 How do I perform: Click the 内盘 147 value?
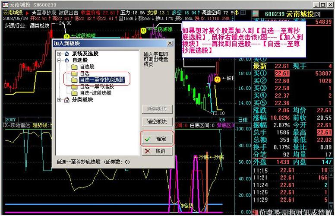tap(327, 162)
